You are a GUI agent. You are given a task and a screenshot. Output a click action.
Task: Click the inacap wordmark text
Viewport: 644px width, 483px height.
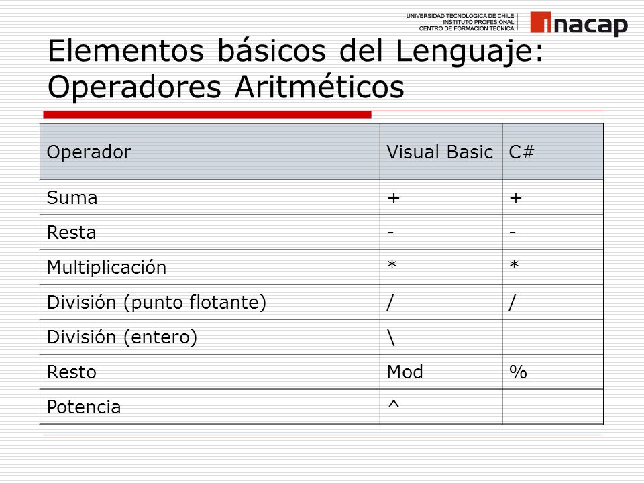590,25
